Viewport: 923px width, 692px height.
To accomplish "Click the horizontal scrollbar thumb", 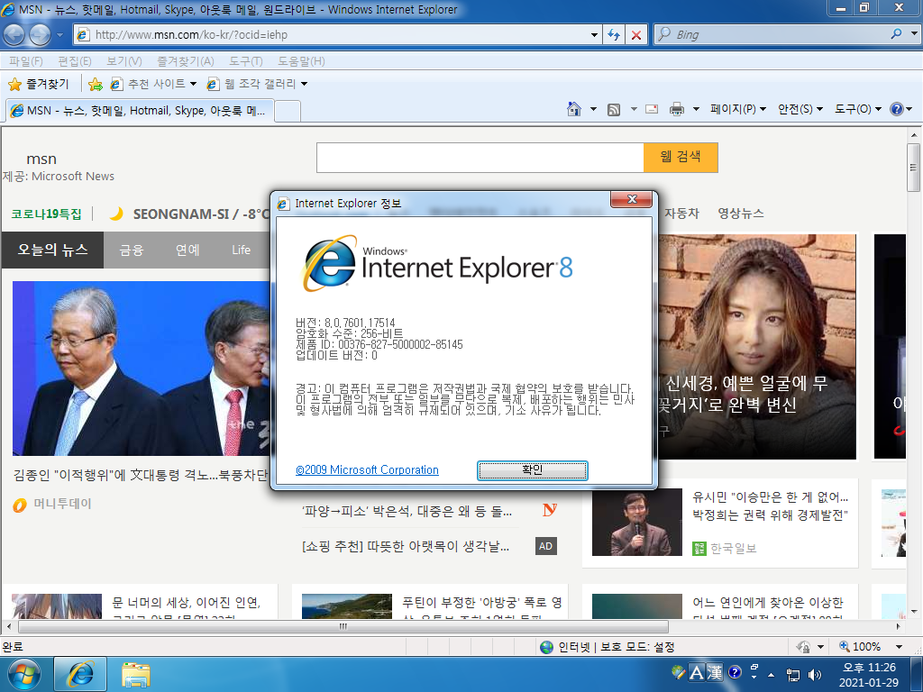I will [x=343, y=627].
